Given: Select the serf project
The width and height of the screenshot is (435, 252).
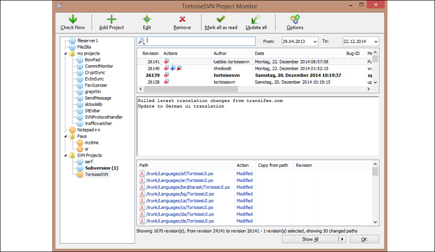Looking at the screenshot, I should point(89,162).
